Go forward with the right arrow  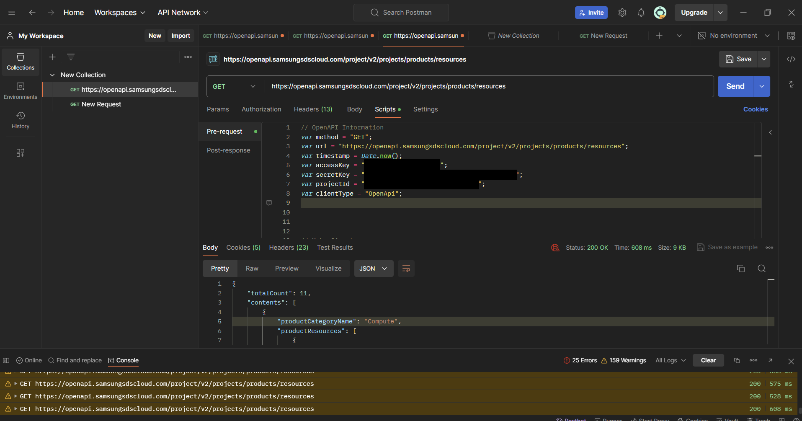tap(51, 13)
